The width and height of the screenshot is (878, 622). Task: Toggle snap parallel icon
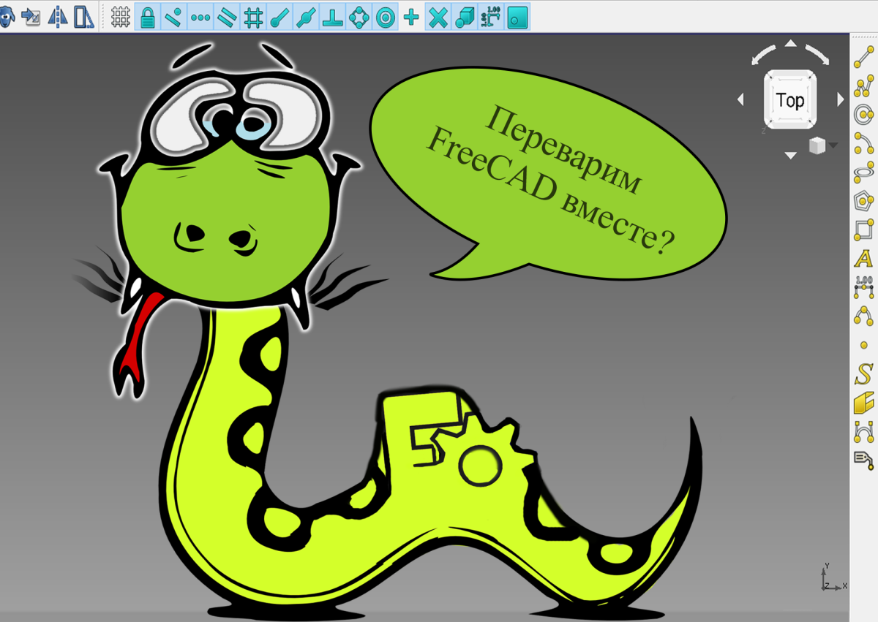click(x=227, y=16)
